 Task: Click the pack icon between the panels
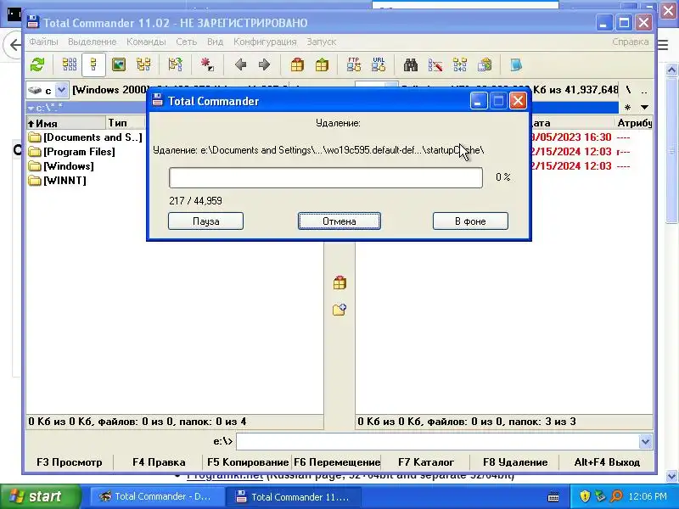click(x=339, y=283)
